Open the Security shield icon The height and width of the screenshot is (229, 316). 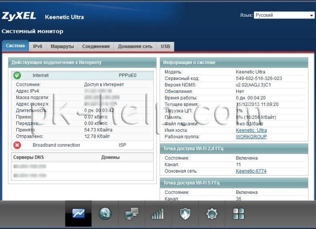pyautogui.click(x=185, y=214)
